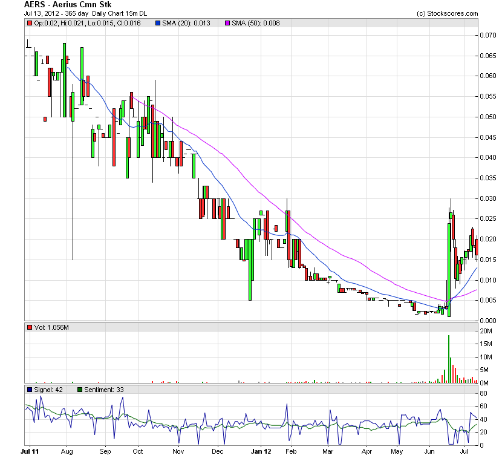Click the dark blue Signal legend swatch
The height and width of the screenshot is (464, 502).
(30, 390)
